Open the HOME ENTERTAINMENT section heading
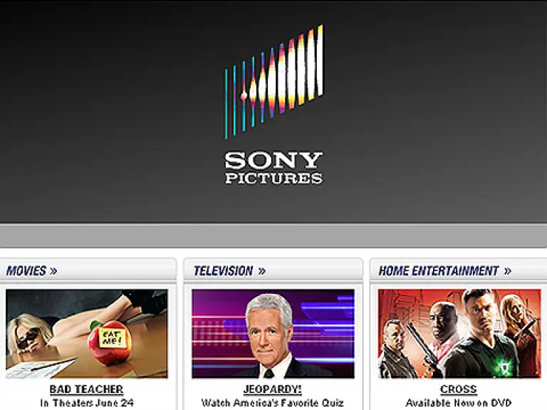The width and height of the screenshot is (547, 410). pos(439,271)
